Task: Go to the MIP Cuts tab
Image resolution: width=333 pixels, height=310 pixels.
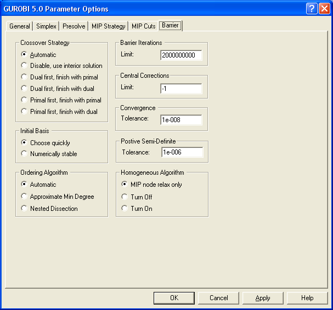Action: [143, 26]
